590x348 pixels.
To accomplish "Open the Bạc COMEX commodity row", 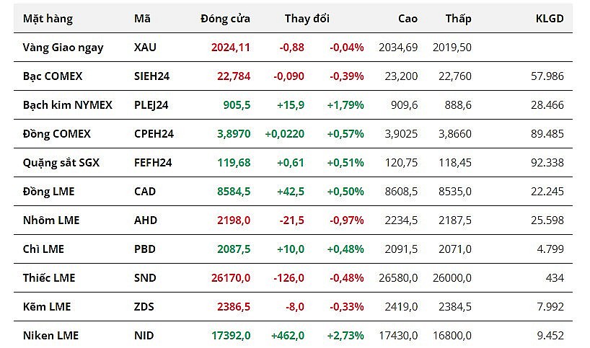I will point(53,76).
